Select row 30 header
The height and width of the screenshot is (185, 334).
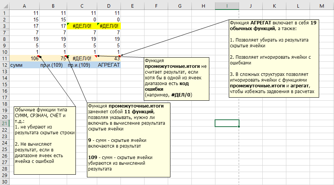5,182
